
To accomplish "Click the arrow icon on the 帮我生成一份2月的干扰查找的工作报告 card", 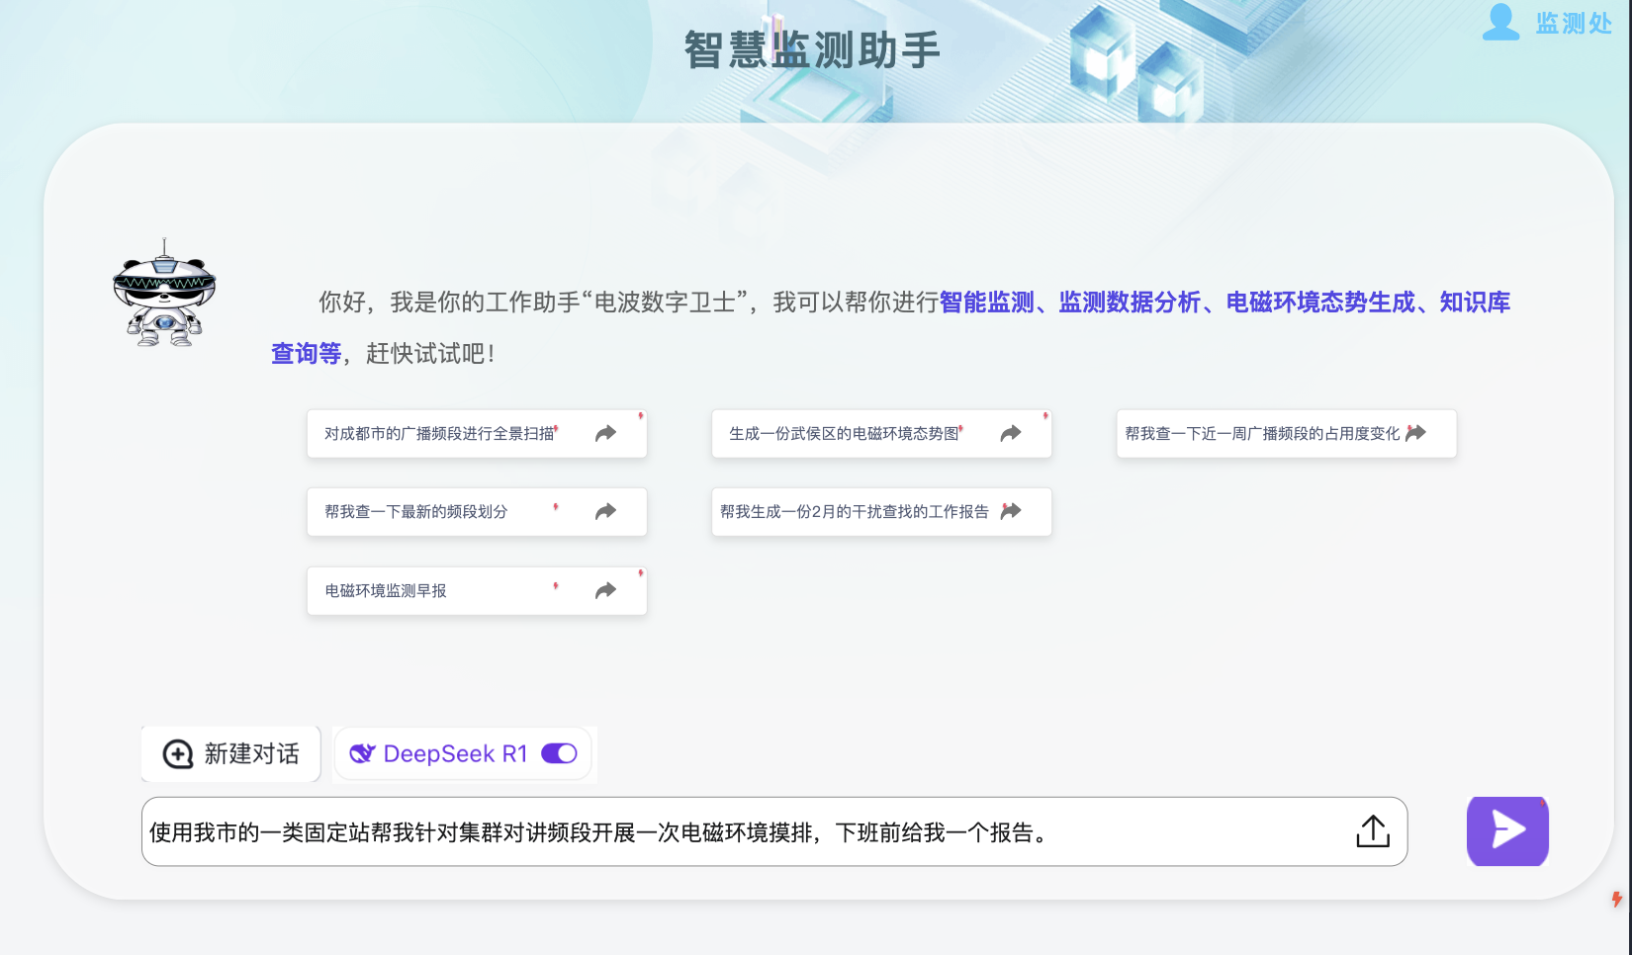I will [x=1011, y=510].
